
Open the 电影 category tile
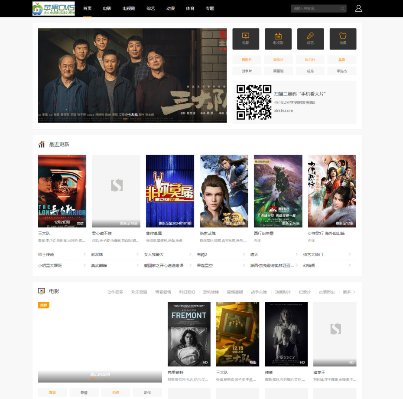click(246, 39)
